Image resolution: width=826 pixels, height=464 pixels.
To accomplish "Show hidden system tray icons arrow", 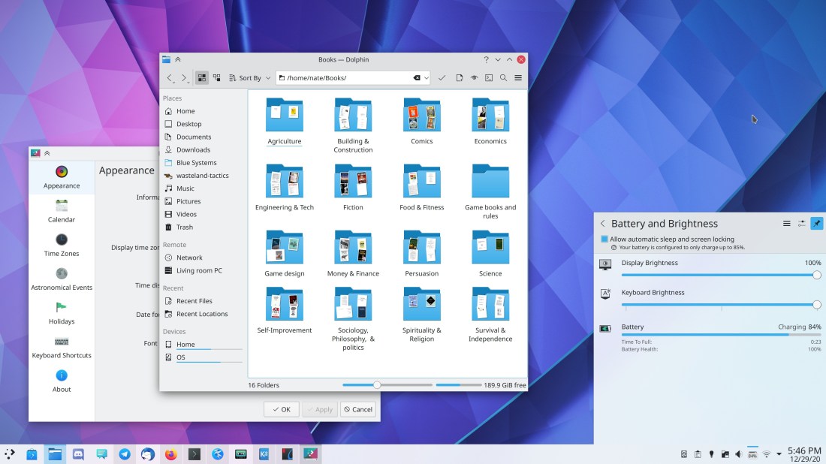I will tap(779, 454).
